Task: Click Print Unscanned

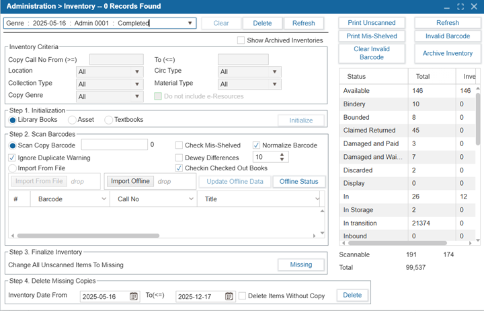Action: tap(372, 23)
